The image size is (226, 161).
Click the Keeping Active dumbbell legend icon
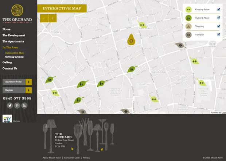click(188, 10)
